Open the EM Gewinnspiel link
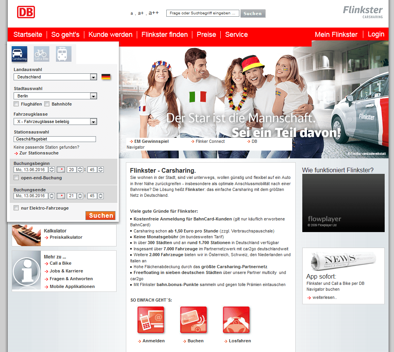 152,142
